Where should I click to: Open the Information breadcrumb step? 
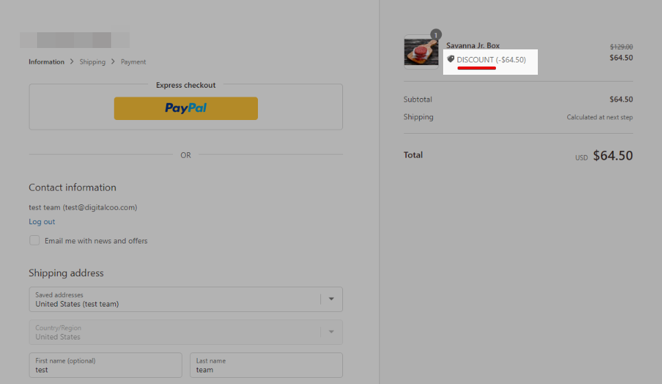point(47,62)
